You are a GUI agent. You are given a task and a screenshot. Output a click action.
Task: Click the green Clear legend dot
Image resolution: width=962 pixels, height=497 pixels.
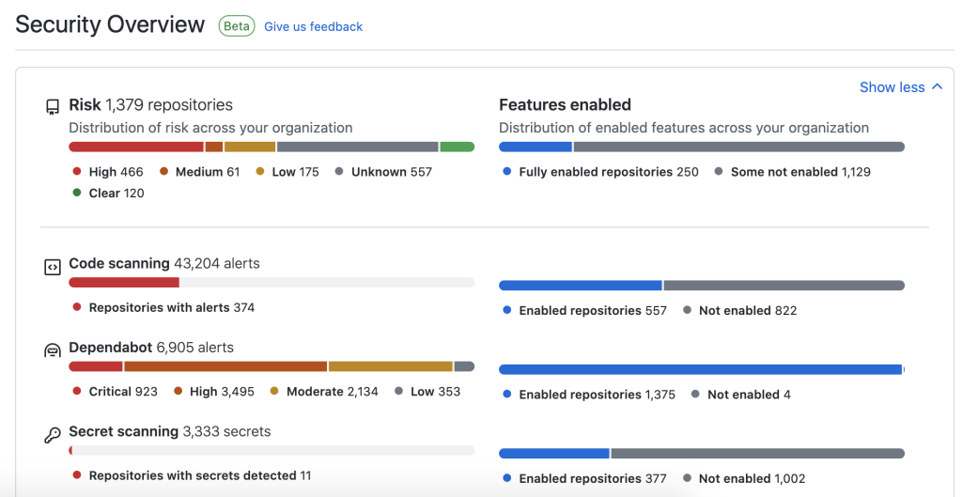tap(77, 194)
